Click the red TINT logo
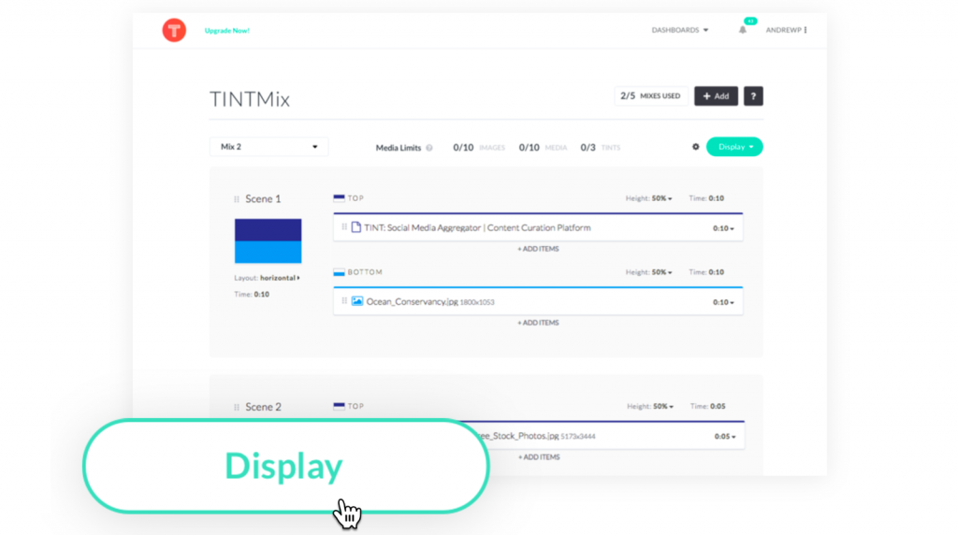This screenshot has height=535, width=958. 174,30
